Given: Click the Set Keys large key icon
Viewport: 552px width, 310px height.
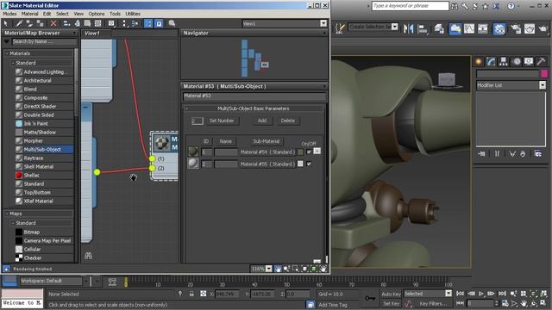Looking at the screenshot, I should click(370, 298).
